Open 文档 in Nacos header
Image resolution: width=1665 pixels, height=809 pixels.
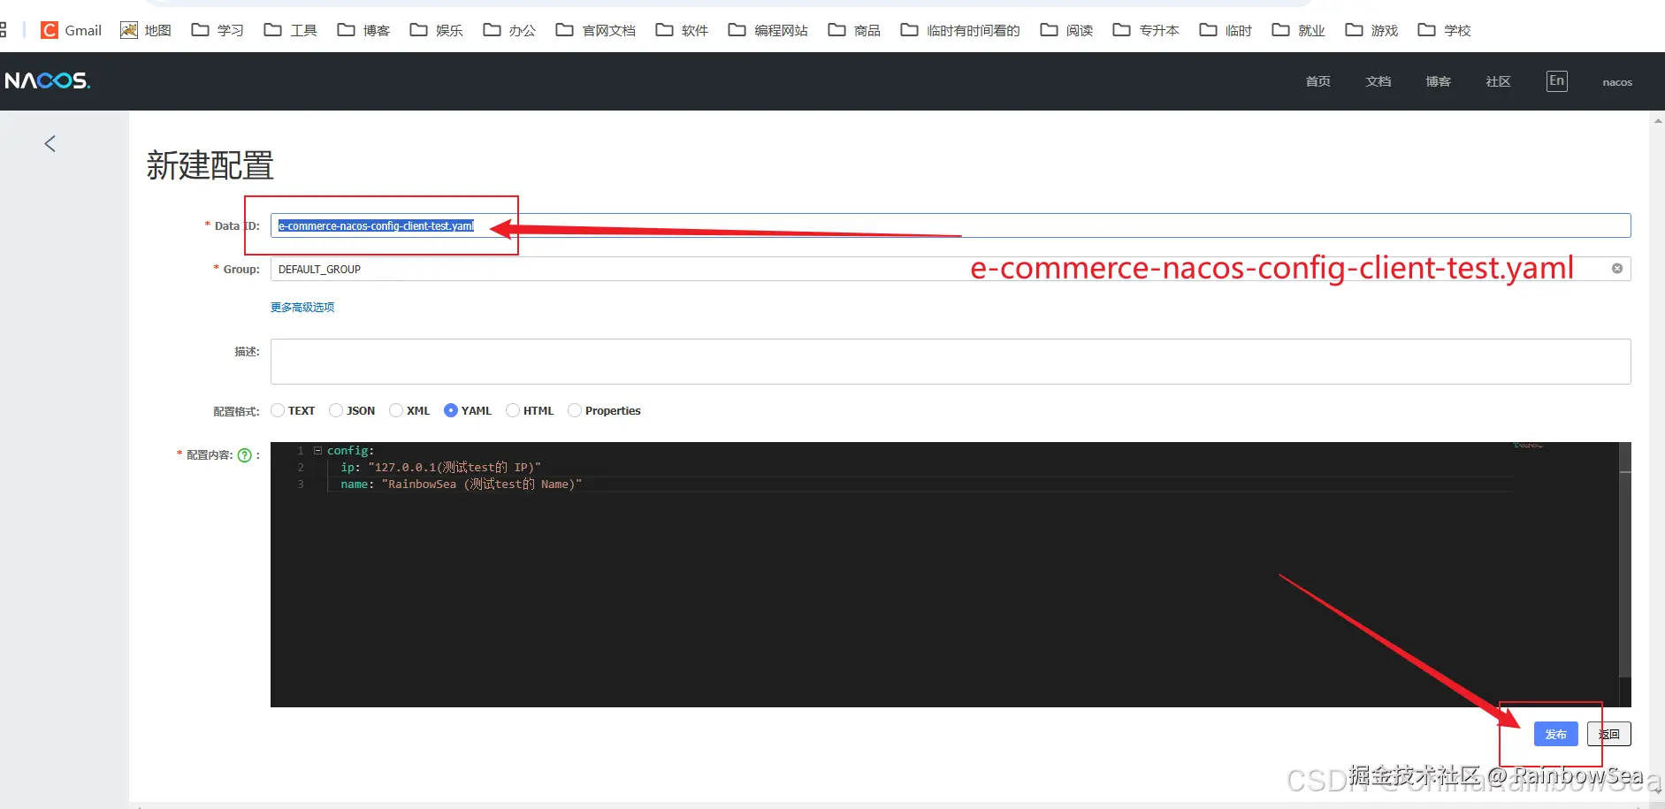coord(1378,81)
